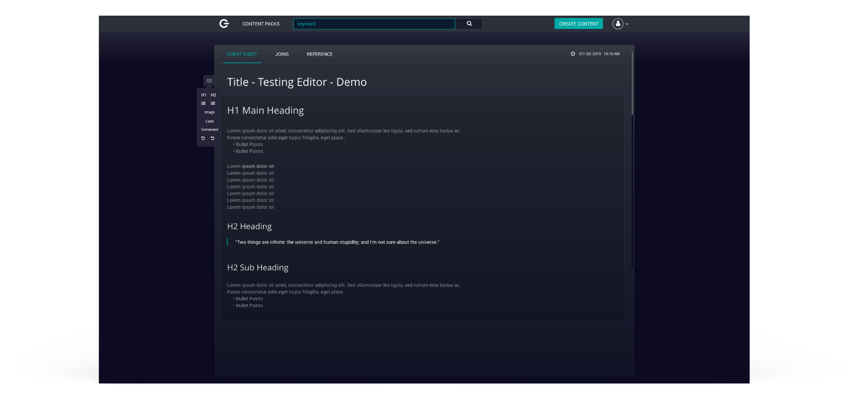861x406 pixels.
Task: Click the right redo arrow icon
Action: point(212,138)
